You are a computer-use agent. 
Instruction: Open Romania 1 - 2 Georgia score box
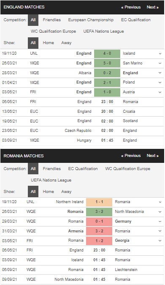click(x=99, y=240)
